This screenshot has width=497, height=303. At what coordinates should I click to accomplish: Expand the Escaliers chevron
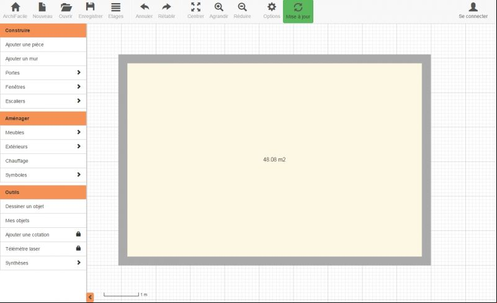tap(79, 101)
